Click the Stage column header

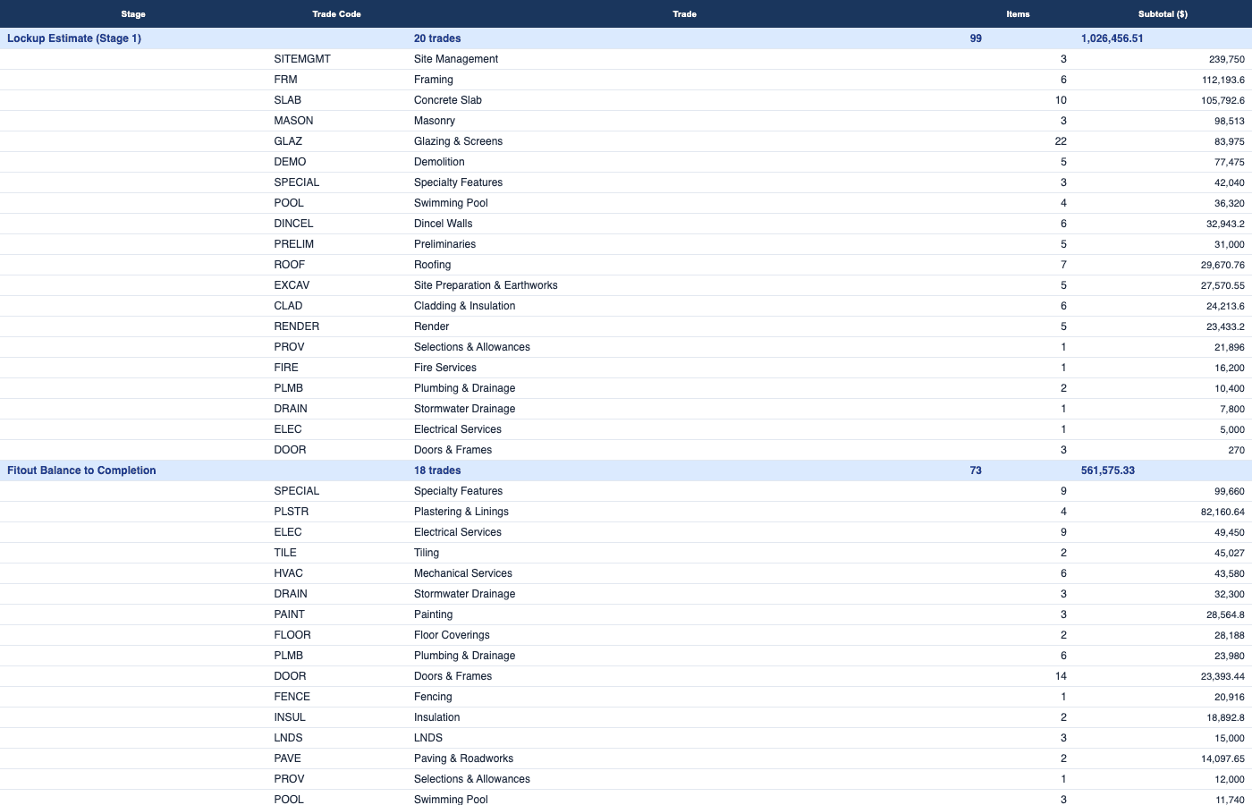[x=133, y=14]
